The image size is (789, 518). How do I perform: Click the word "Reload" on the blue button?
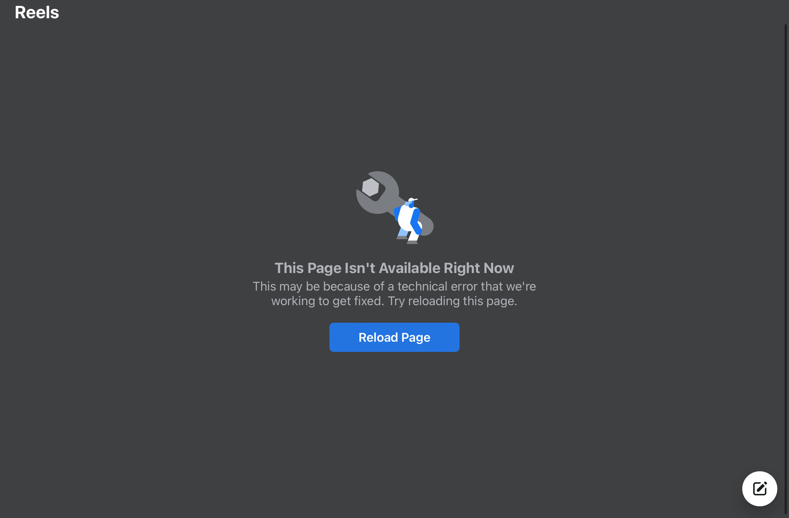pyautogui.click(x=378, y=337)
